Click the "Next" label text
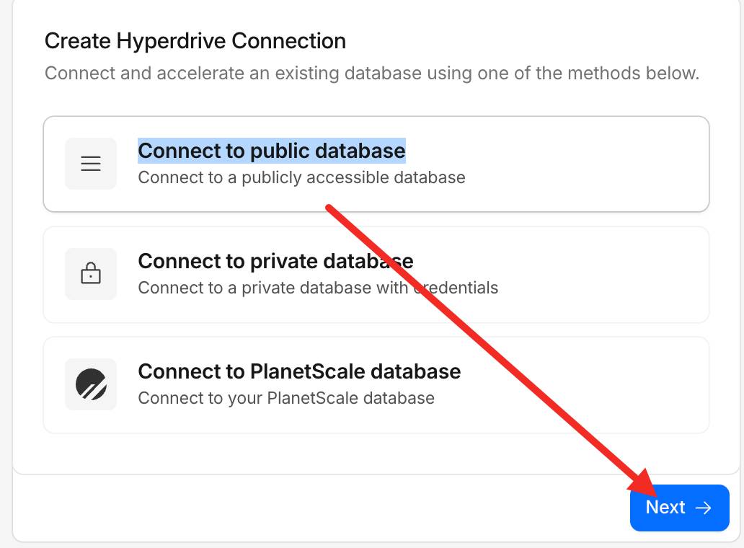The image size is (744, 548). (665, 508)
